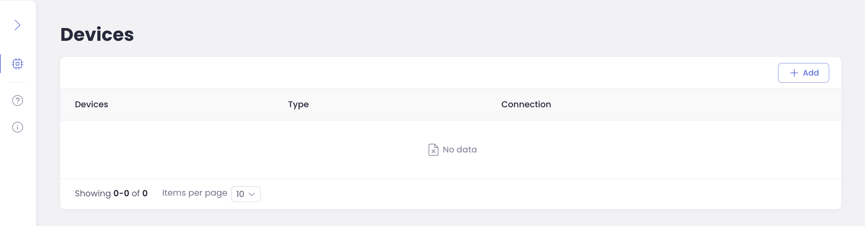Screen dimensions: 865x226
Task: Click the Add button text label
Action: click(x=811, y=73)
